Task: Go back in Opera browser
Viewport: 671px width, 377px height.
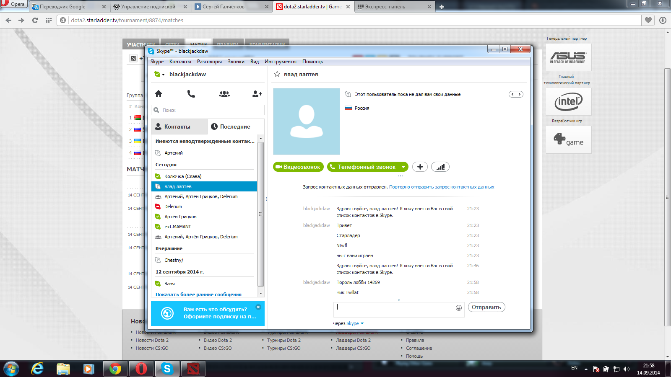Action: [8, 20]
